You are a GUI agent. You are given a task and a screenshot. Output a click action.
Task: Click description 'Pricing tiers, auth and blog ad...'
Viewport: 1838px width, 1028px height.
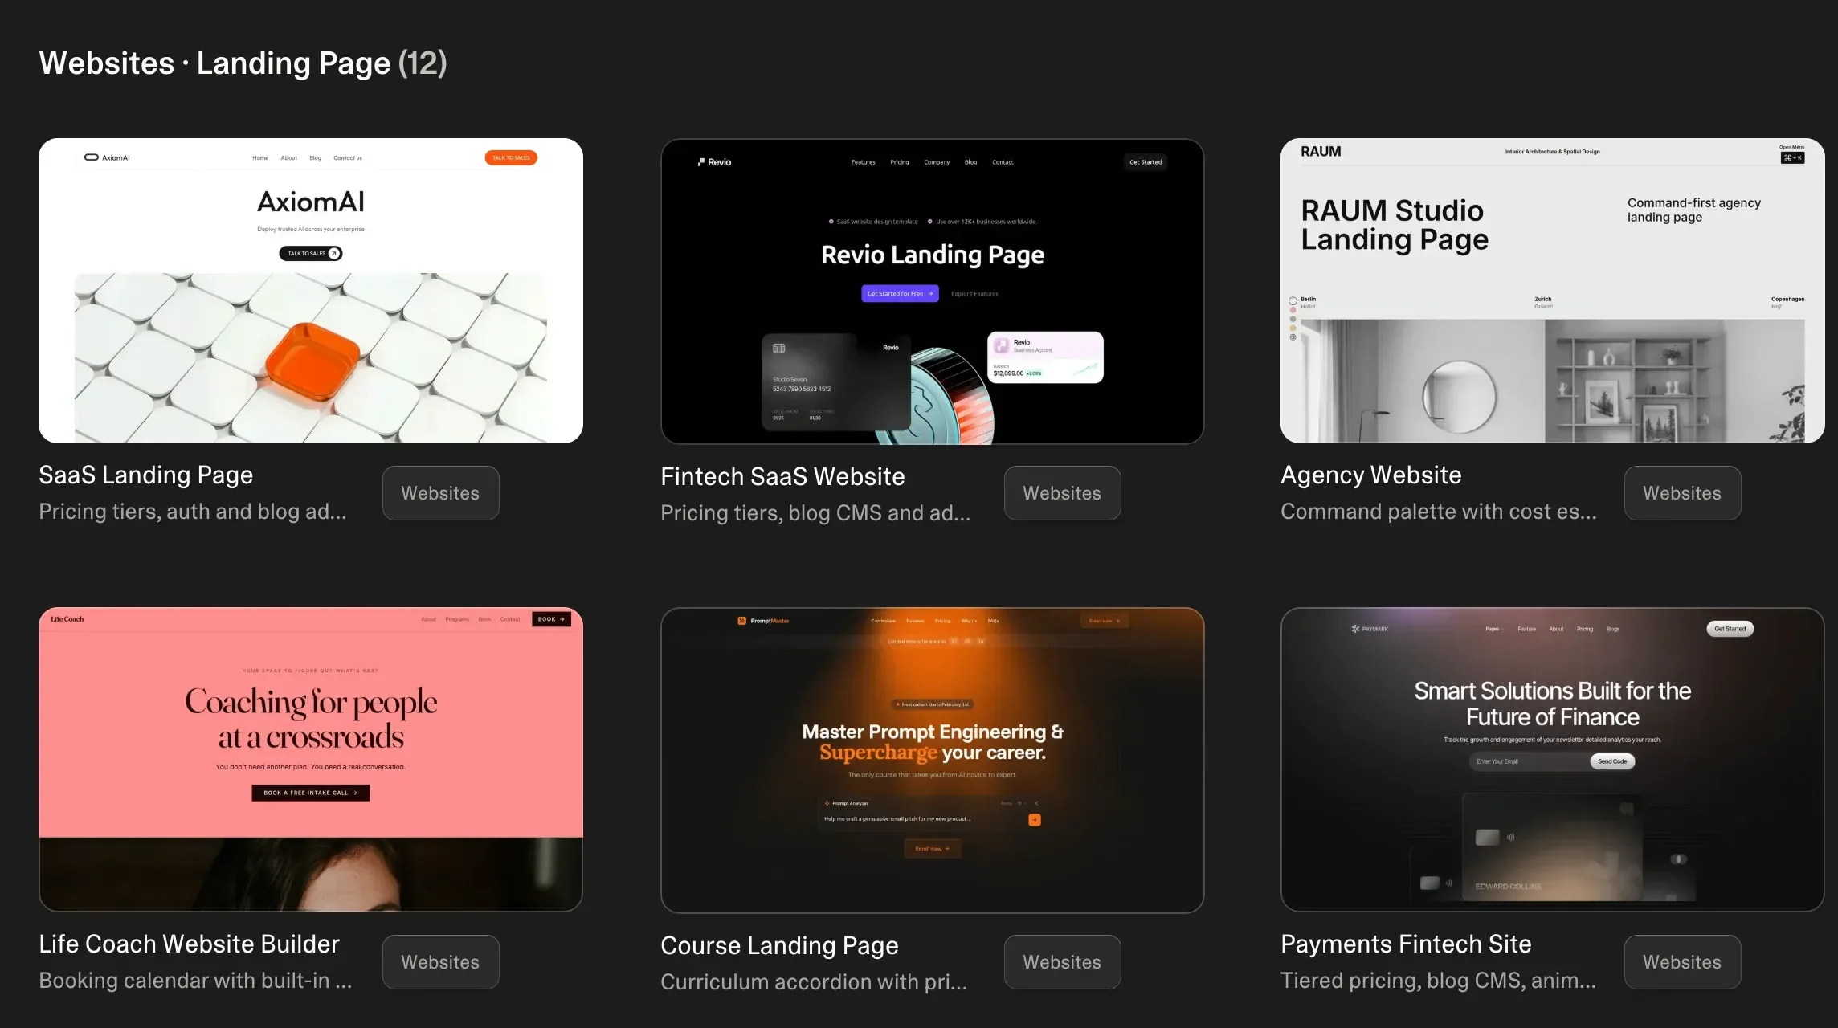(x=193, y=512)
